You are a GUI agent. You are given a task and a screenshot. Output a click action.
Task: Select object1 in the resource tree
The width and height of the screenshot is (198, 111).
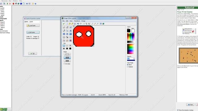click(3, 26)
